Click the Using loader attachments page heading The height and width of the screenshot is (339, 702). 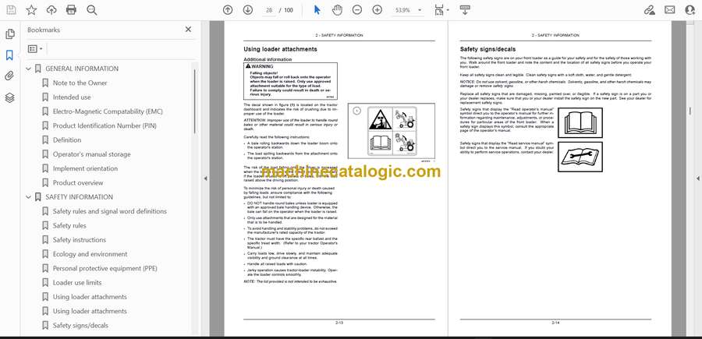tap(280, 49)
